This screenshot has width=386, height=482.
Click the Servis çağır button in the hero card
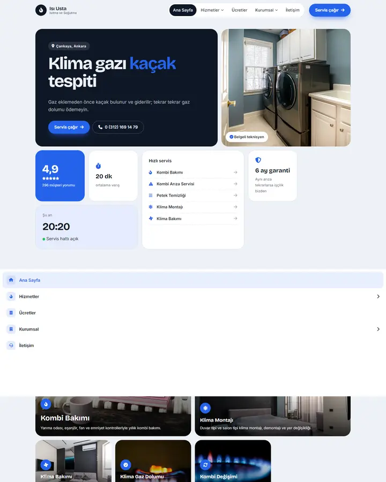click(69, 127)
